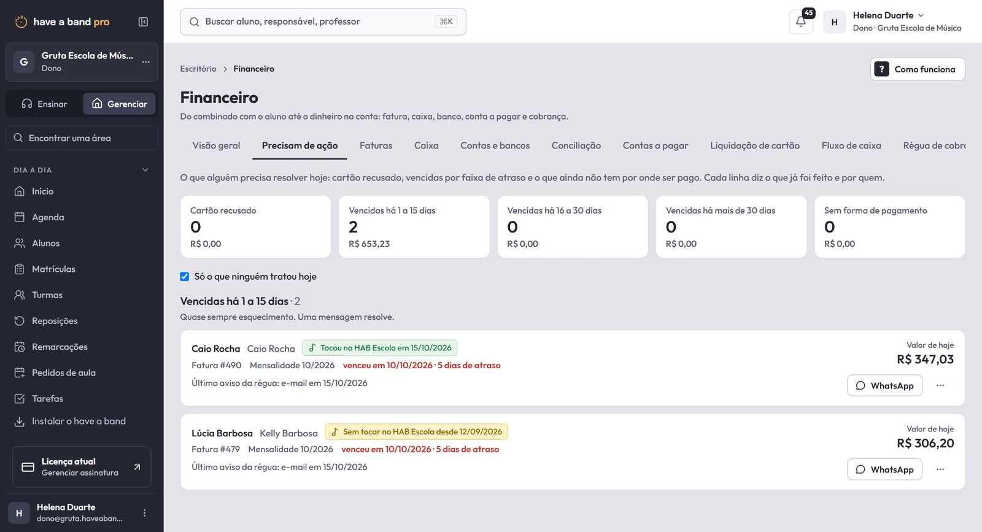Image resolution: width=982 pixels, height=532 pixels.
Task: Click Instalar o have a band
Action: point(82,422)
